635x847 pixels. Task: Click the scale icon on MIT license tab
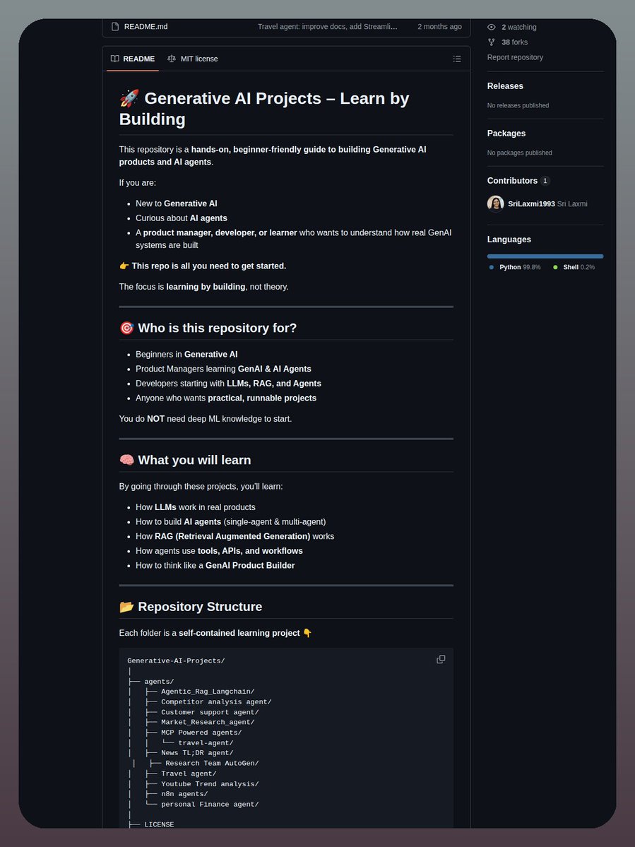pyautogui.click(x=171, y=59)
